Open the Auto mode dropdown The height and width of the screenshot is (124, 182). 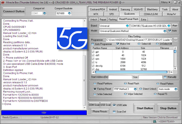pyautogui.click(x=176, y=89)
